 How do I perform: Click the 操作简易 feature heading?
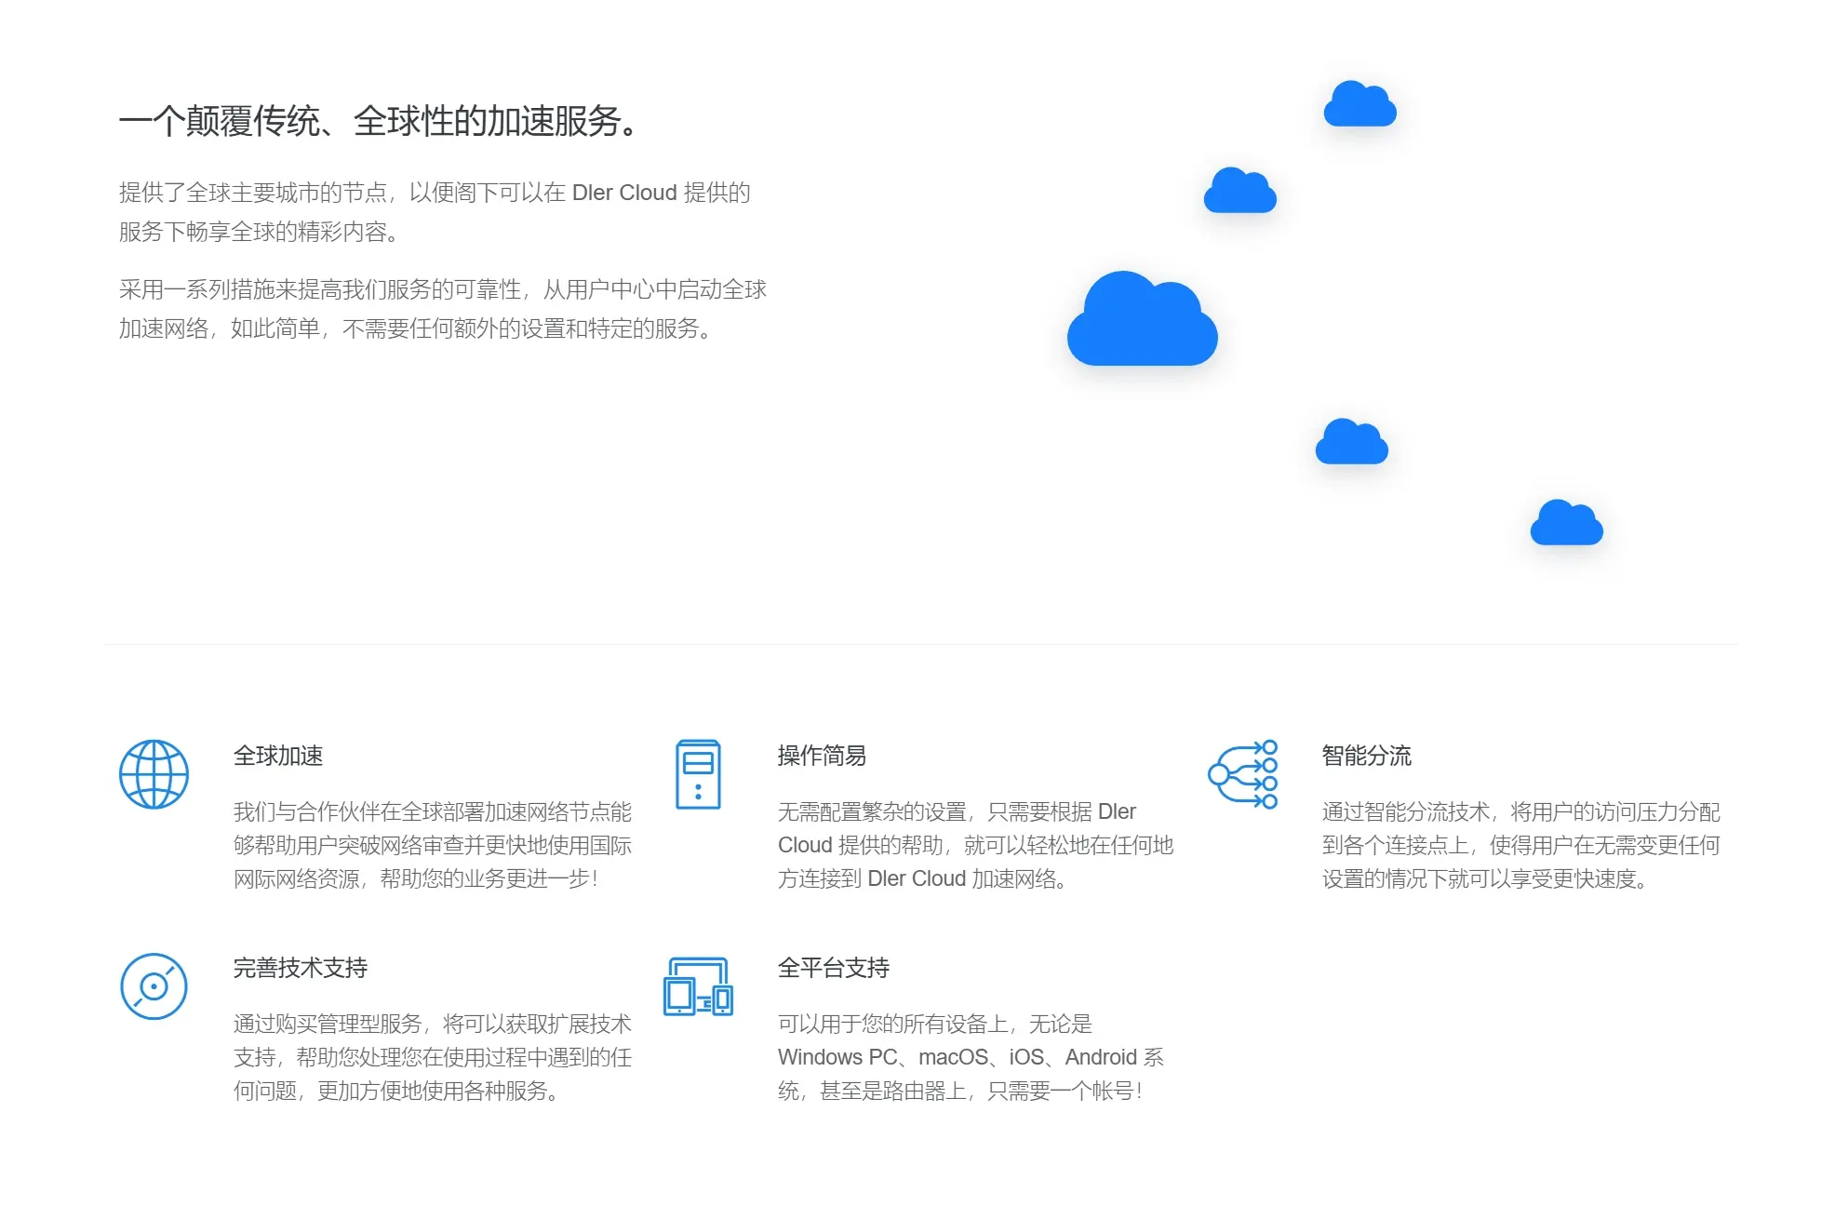pyautogui.click(x=821, y=757)
